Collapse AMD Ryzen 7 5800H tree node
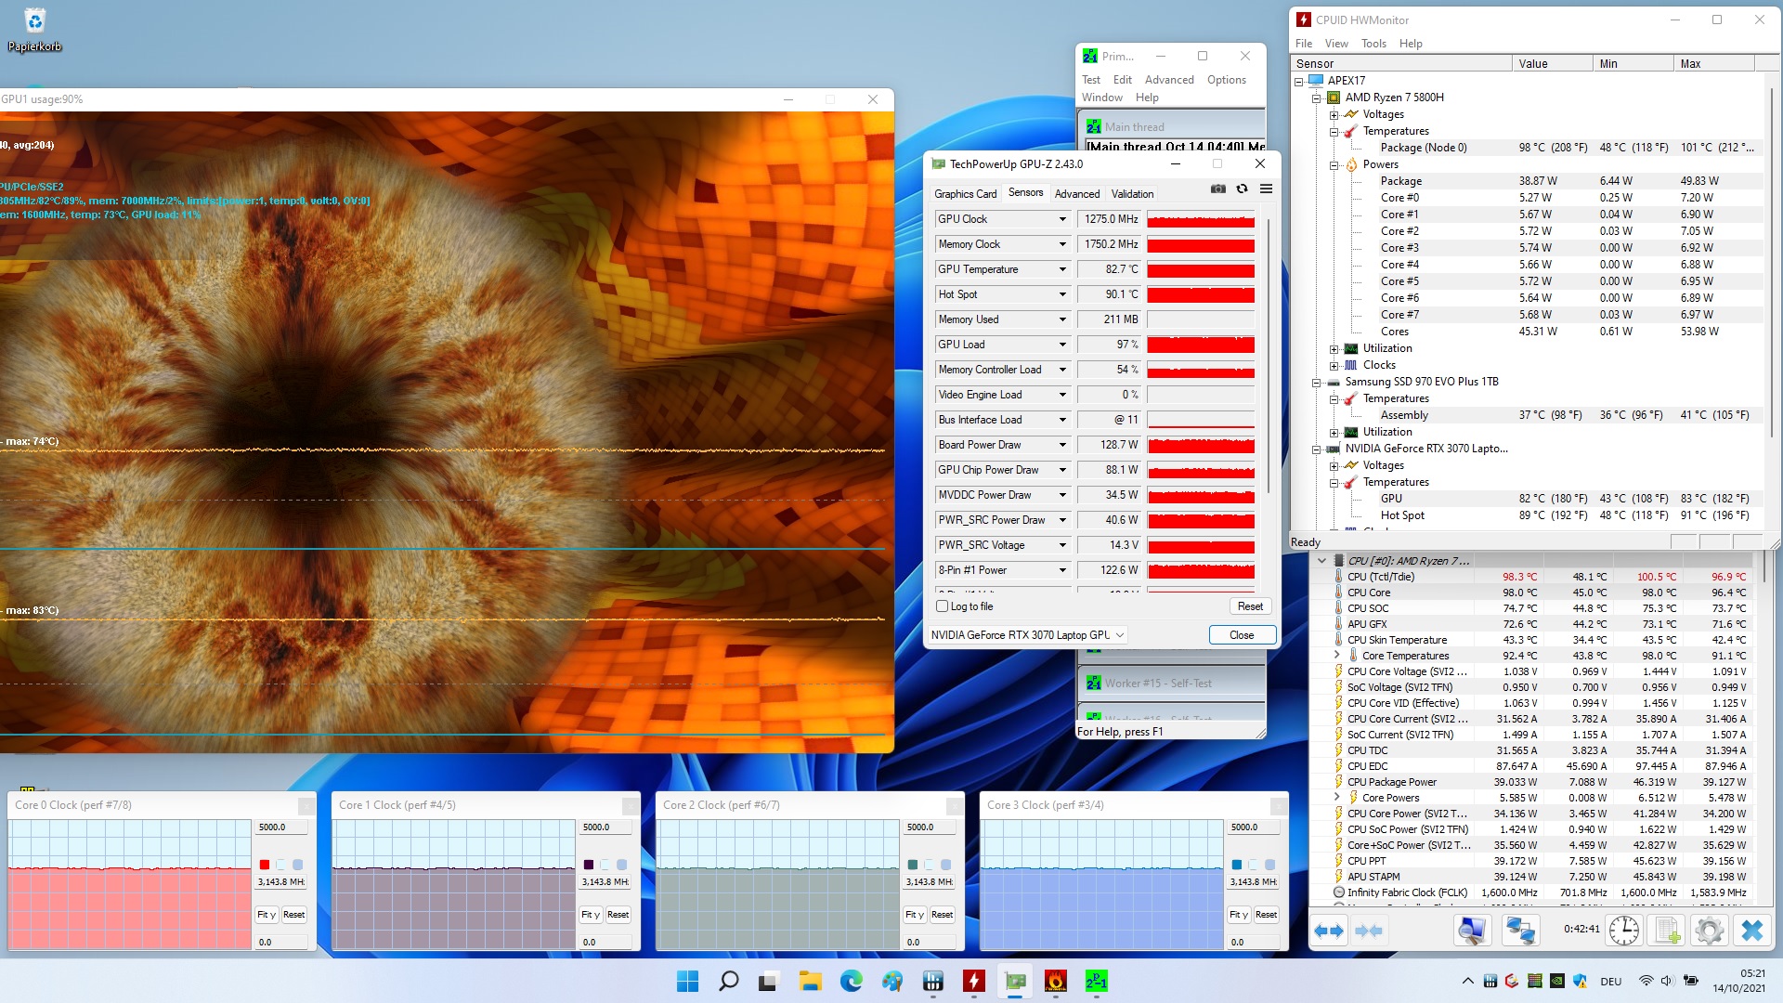 click(1316, 98)
